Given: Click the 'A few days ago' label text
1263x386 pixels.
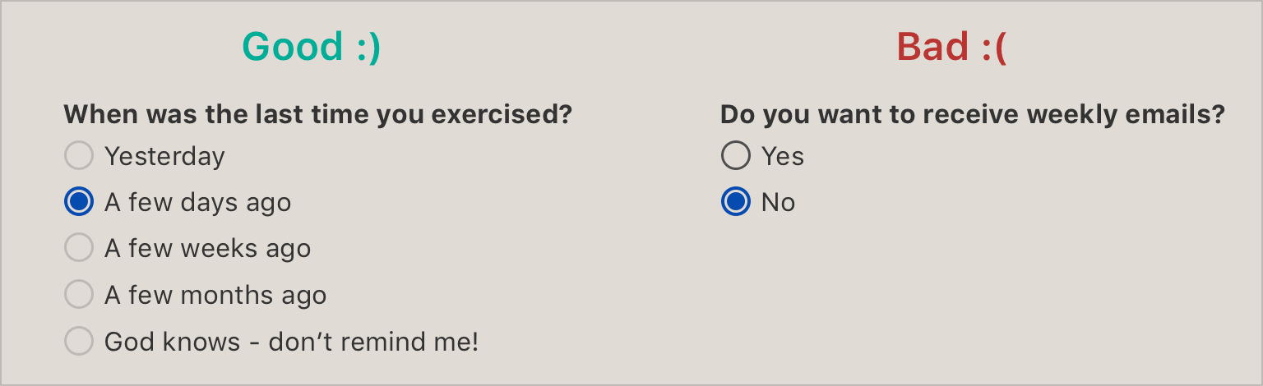Looking at the screenshot, I should (197, 202).
